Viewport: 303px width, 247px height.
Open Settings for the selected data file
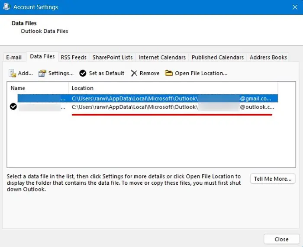coord(56,74)
